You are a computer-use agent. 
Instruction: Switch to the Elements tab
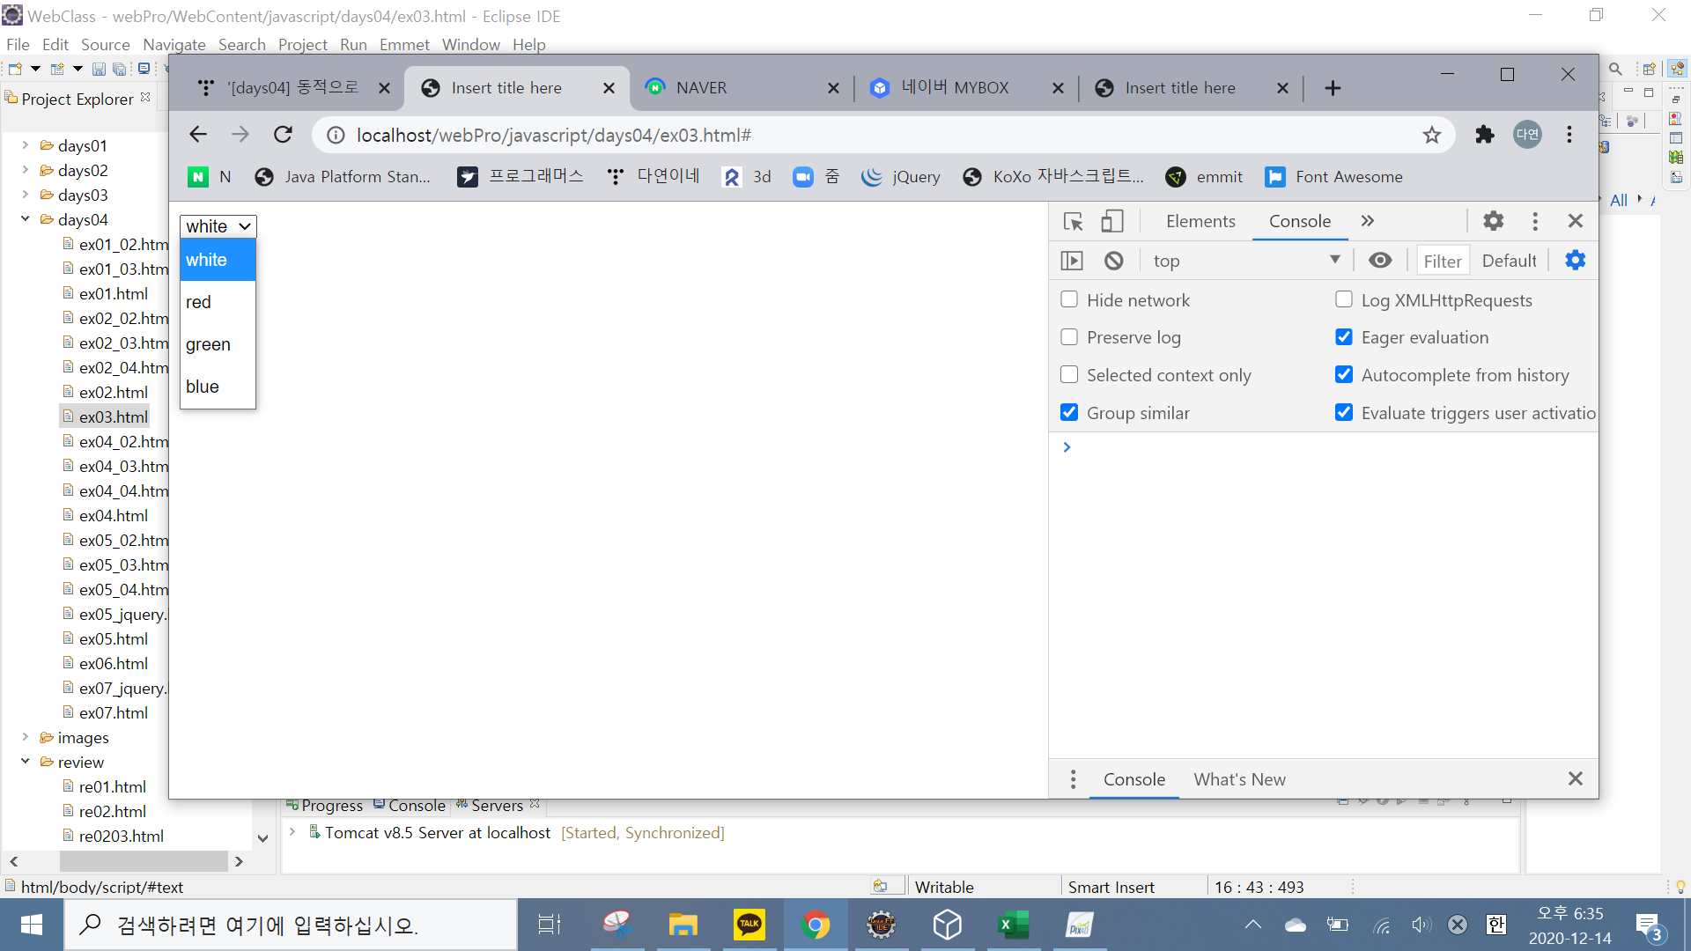pos(1200,221)
